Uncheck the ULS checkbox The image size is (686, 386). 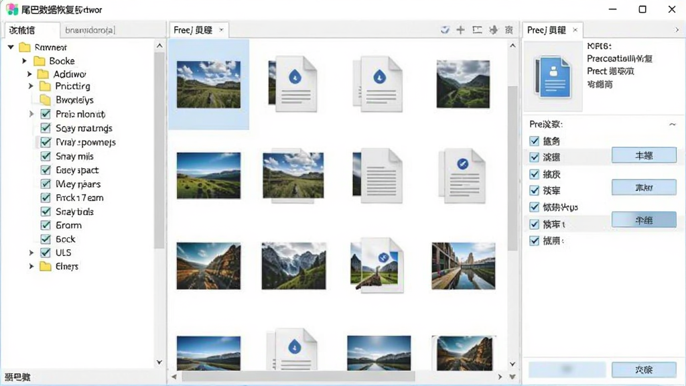tap(46, 253)
